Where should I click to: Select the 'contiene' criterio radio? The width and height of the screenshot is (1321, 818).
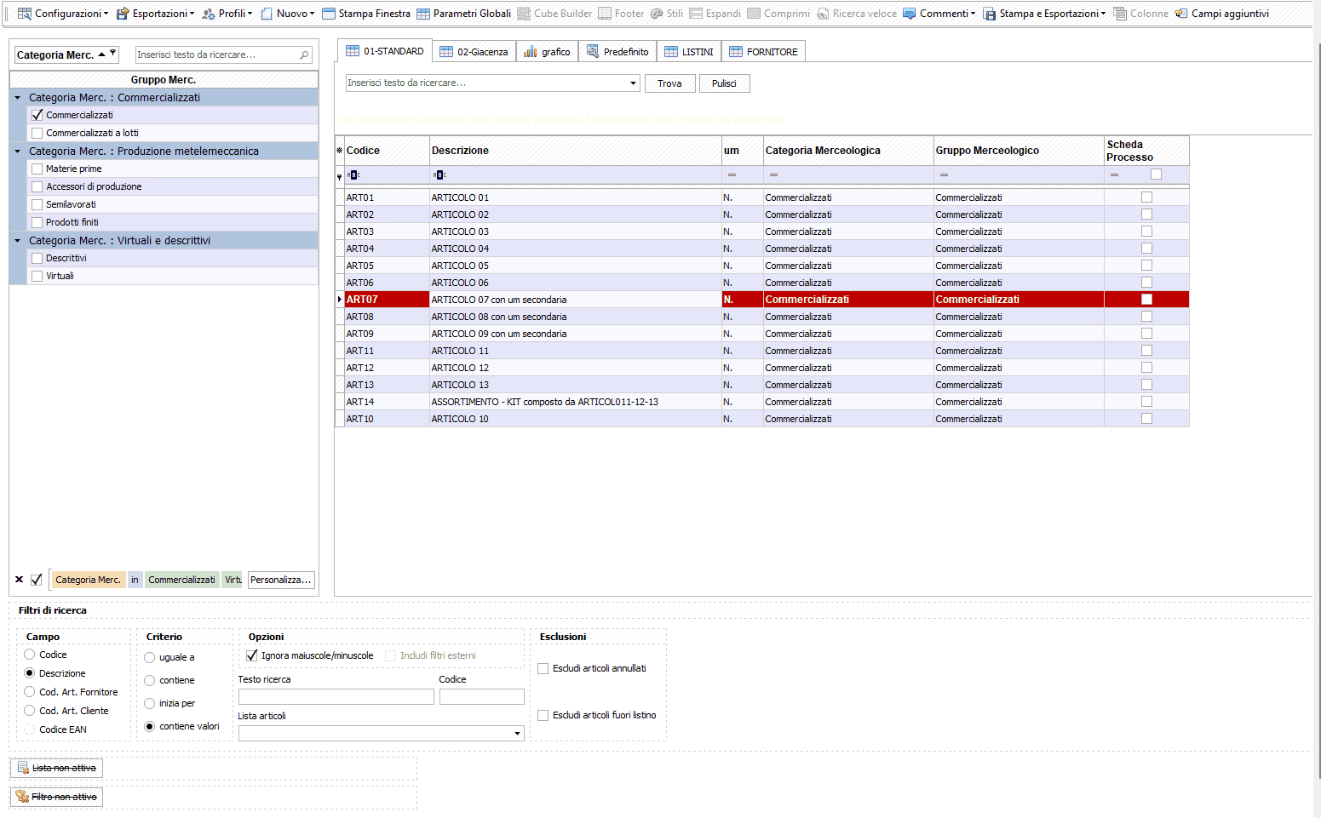[150, 680]
